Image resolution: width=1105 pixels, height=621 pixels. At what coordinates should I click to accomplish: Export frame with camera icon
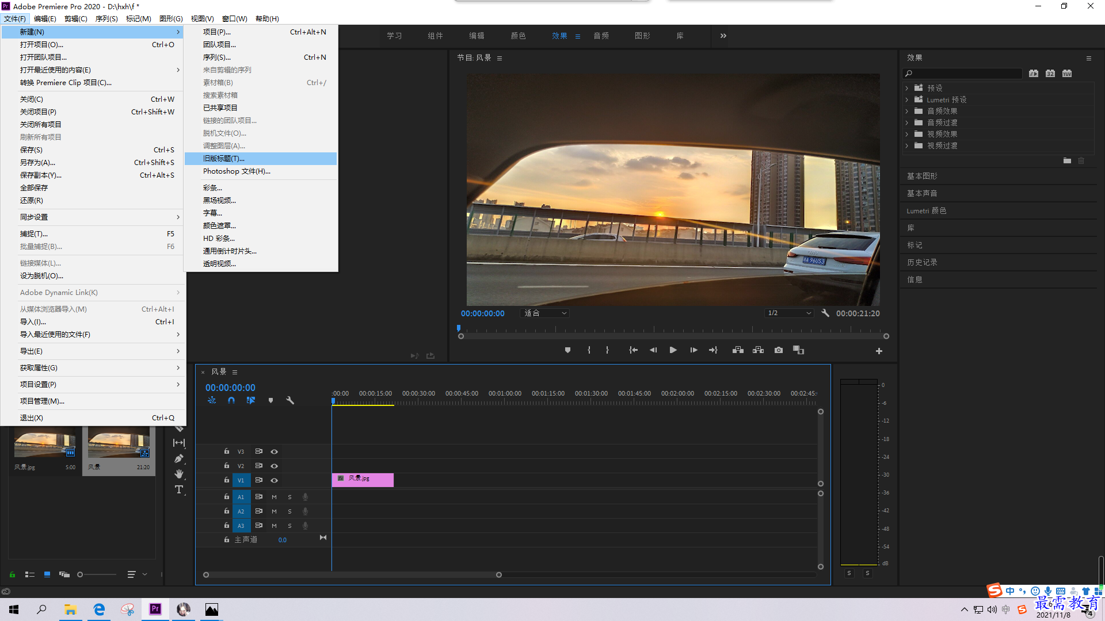779,350
